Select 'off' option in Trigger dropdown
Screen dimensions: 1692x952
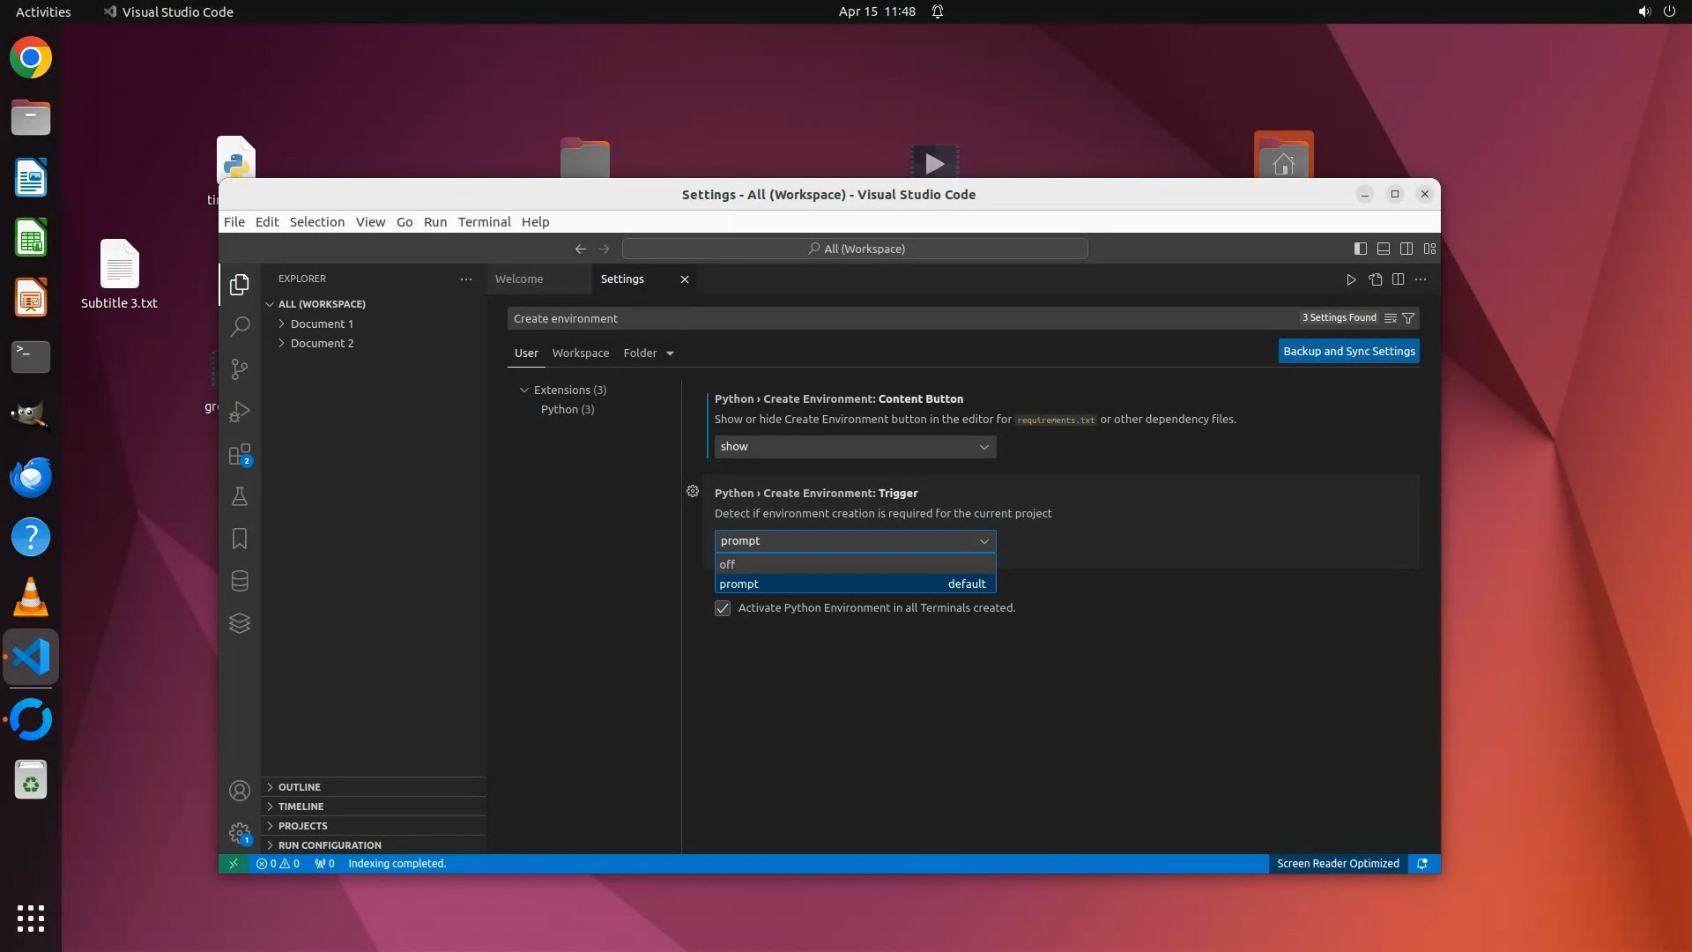[x=854, y=564]
